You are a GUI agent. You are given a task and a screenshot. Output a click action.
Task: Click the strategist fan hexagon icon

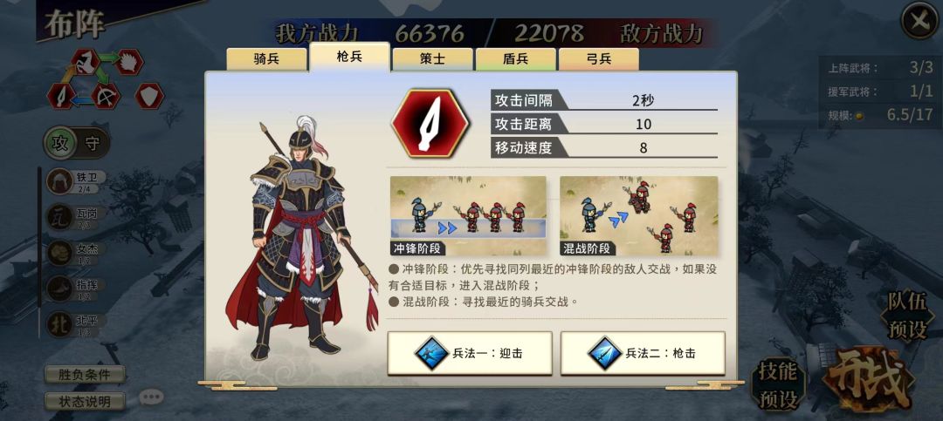128,62
